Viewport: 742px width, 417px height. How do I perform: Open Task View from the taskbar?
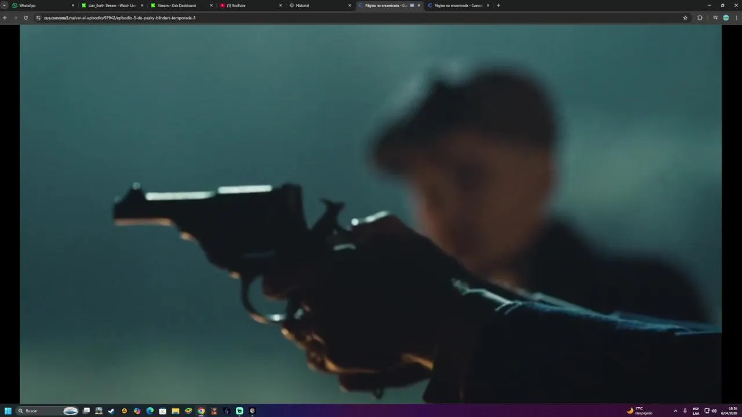pyautogui.click(x=86, y=411)
